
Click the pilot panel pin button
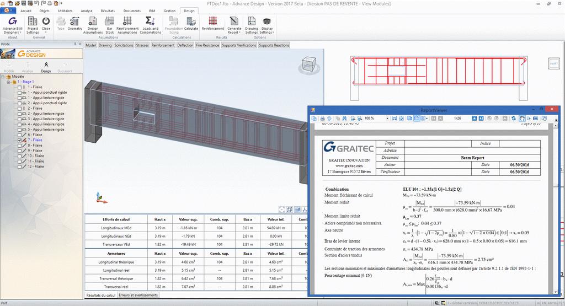(75, 44)
